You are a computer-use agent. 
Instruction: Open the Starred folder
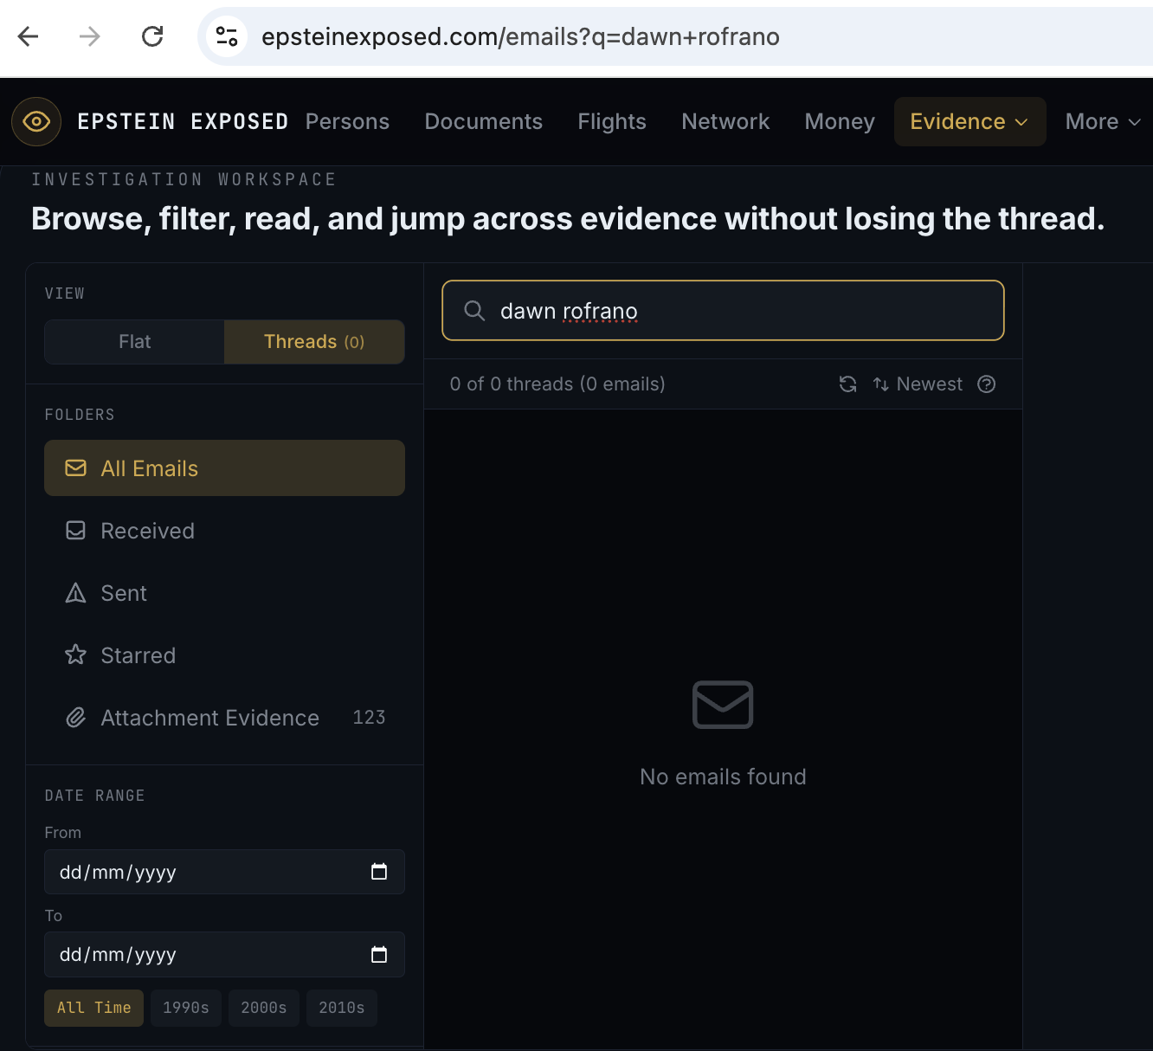pyautogui.click(x=138, y=655)
